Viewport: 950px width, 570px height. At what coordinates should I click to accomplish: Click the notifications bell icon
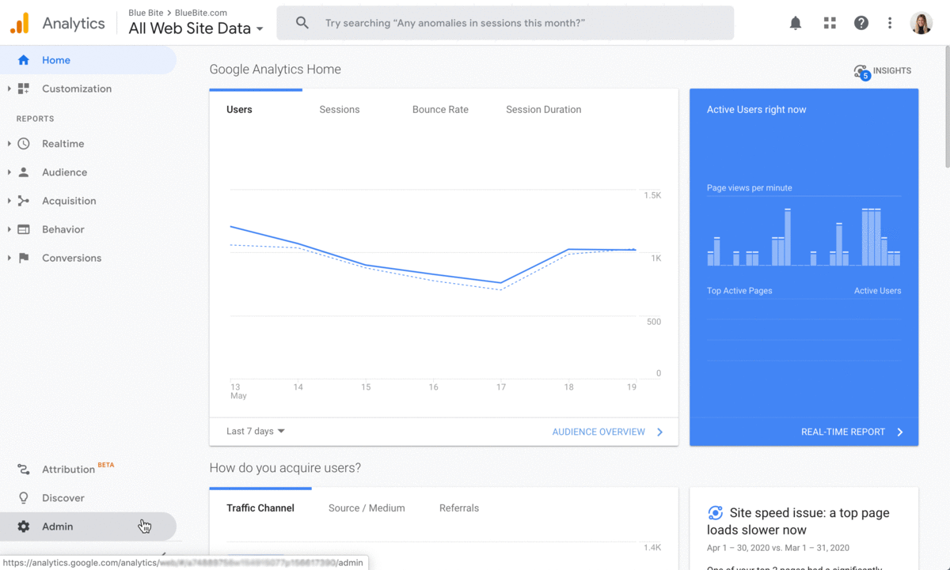pos(795,22)
